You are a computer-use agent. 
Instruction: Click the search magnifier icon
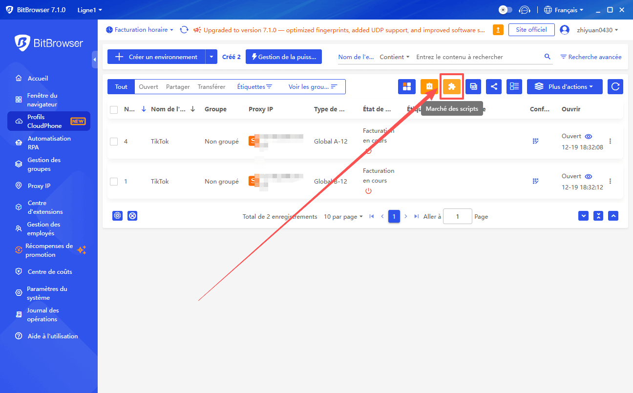[547, 57]
